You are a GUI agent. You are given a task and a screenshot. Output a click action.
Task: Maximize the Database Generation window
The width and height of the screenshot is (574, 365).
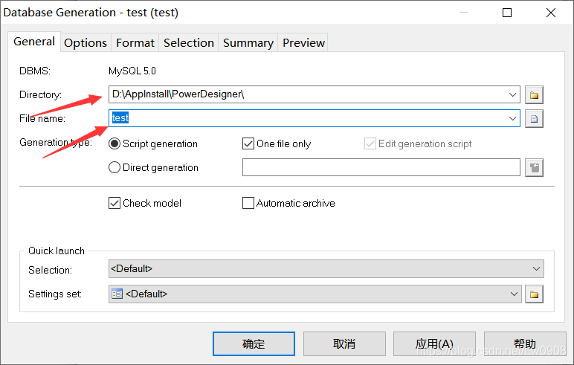(x=507, y=13)
